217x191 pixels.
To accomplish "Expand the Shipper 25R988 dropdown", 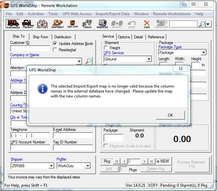I will tap(51, 166).
